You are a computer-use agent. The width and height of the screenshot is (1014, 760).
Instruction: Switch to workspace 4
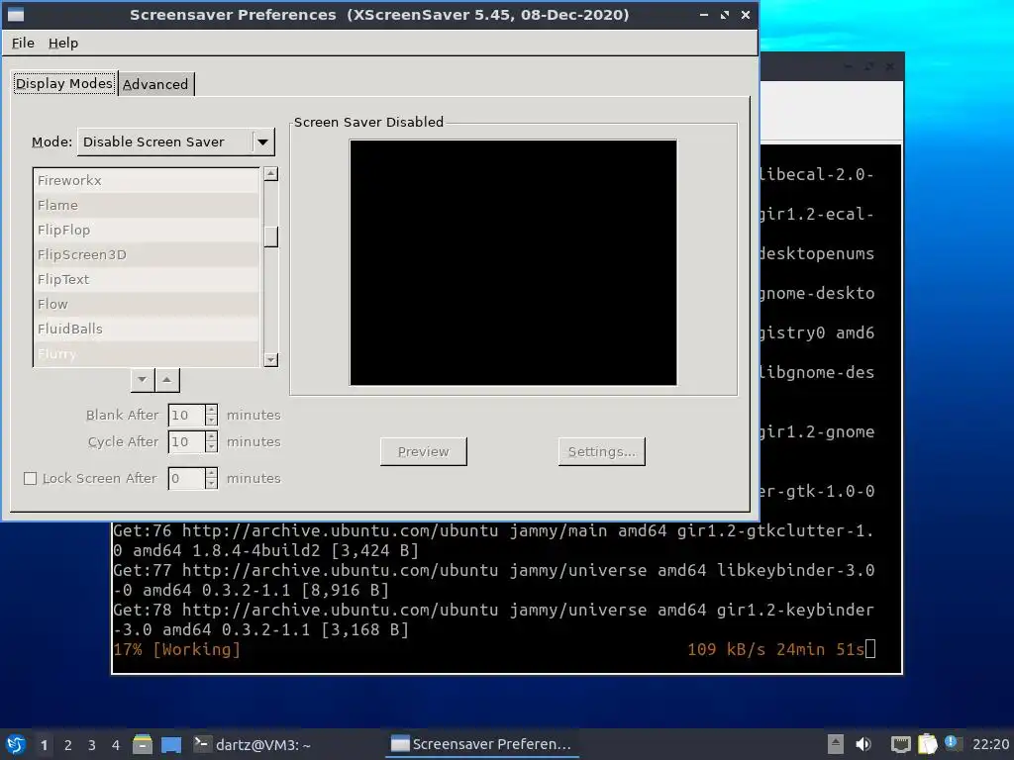116,745
